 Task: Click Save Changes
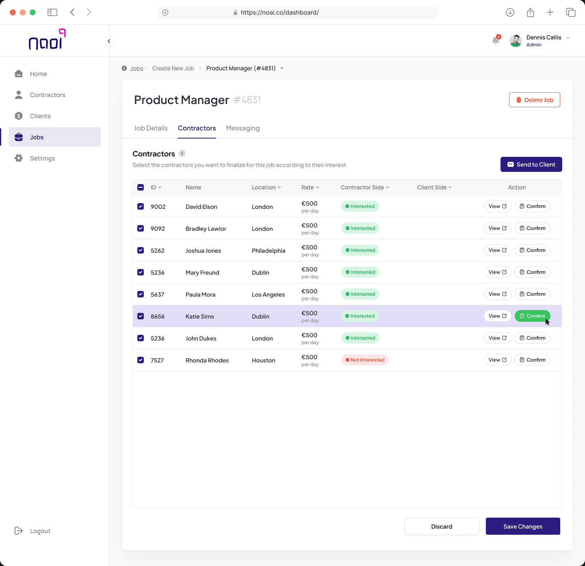tap(523, 526)
